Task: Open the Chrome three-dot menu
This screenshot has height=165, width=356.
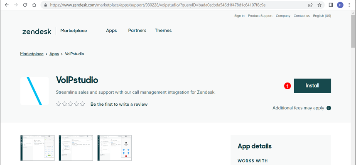Action: 349,5
